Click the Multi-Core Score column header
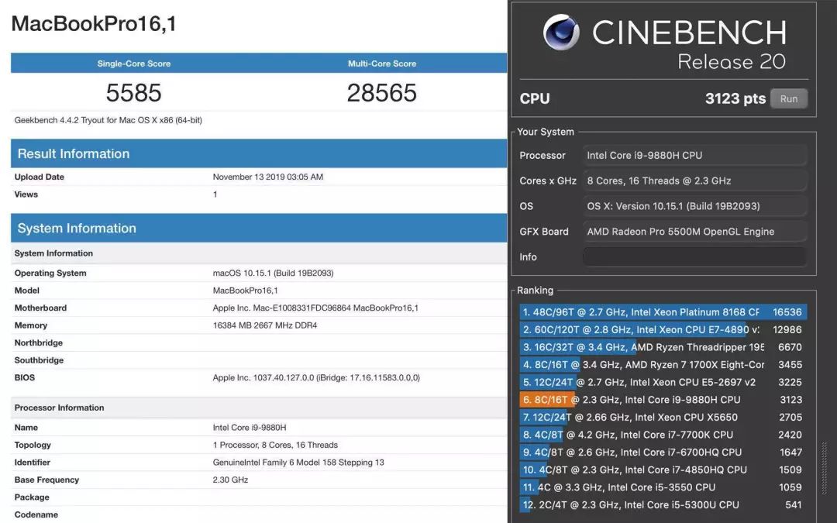This screenshot has height=523, width=837. [381, 64]
